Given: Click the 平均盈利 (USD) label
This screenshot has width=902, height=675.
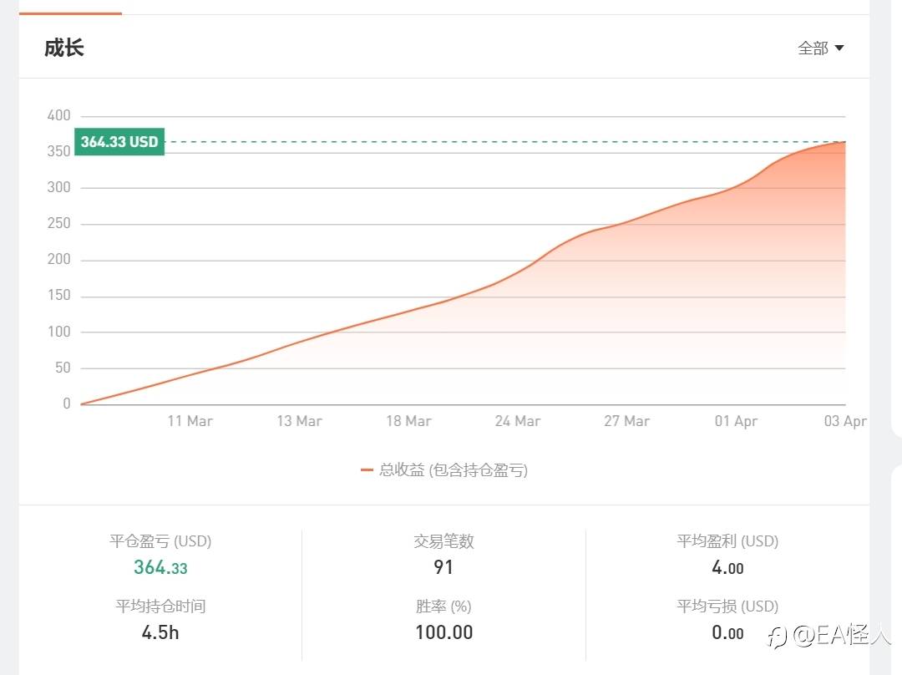Looking at the screenshot, I should pyautogui.click(x=727, y=541).
